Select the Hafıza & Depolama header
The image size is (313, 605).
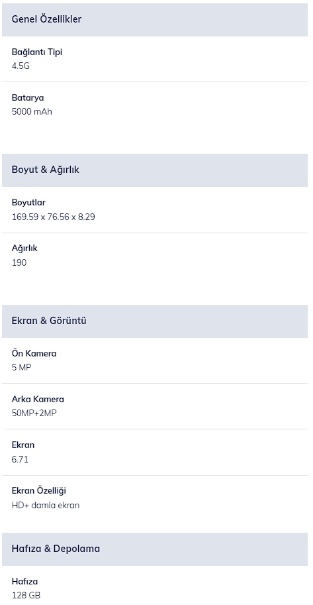155,549
